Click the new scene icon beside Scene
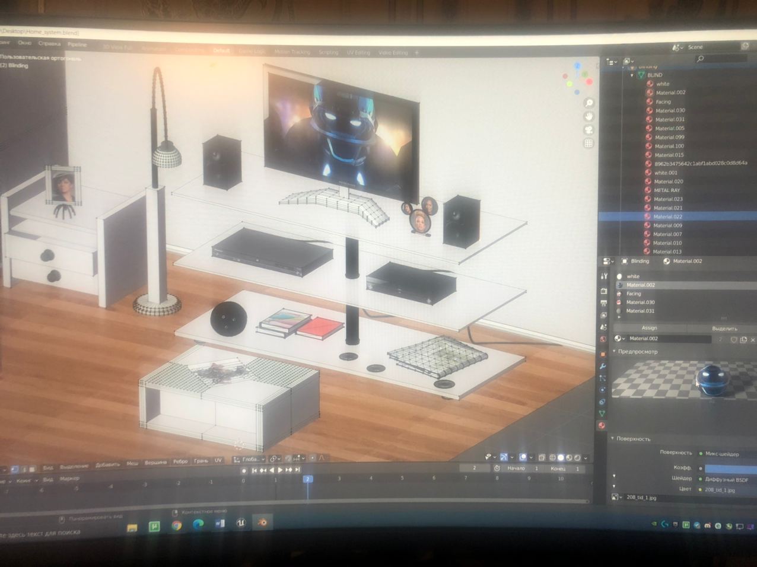757x567 pixels. (x=745, y=46)
